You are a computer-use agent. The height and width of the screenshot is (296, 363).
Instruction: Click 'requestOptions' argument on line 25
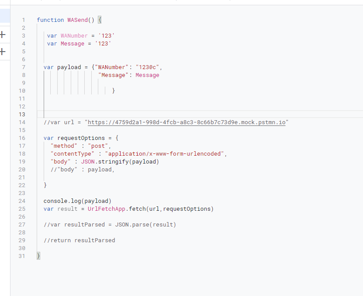click(187, 209)
